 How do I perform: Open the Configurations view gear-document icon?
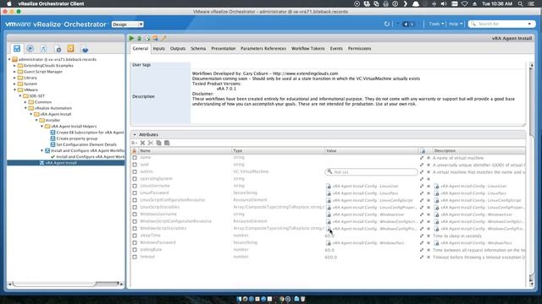click(x=58, y=49)
